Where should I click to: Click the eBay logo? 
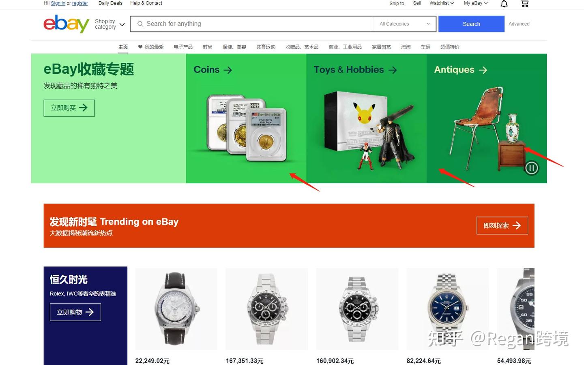pos(67,24)
